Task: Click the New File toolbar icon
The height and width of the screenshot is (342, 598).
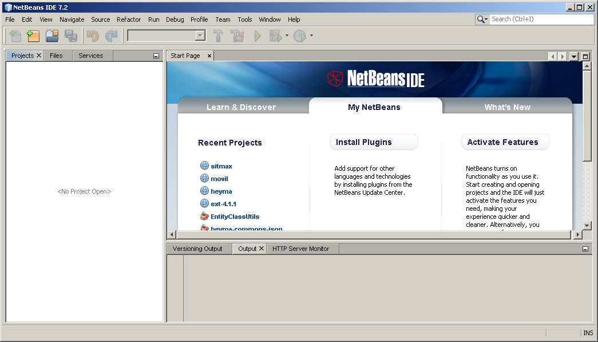Action: pyautogui.click(x=15, y=36)
